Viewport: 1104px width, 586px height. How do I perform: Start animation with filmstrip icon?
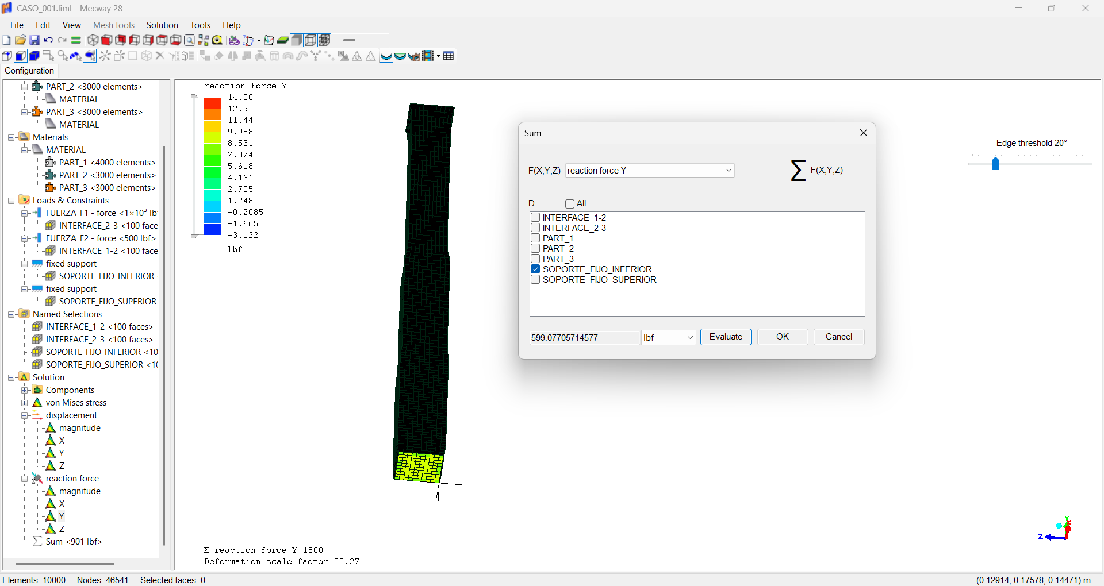point(428,56)
